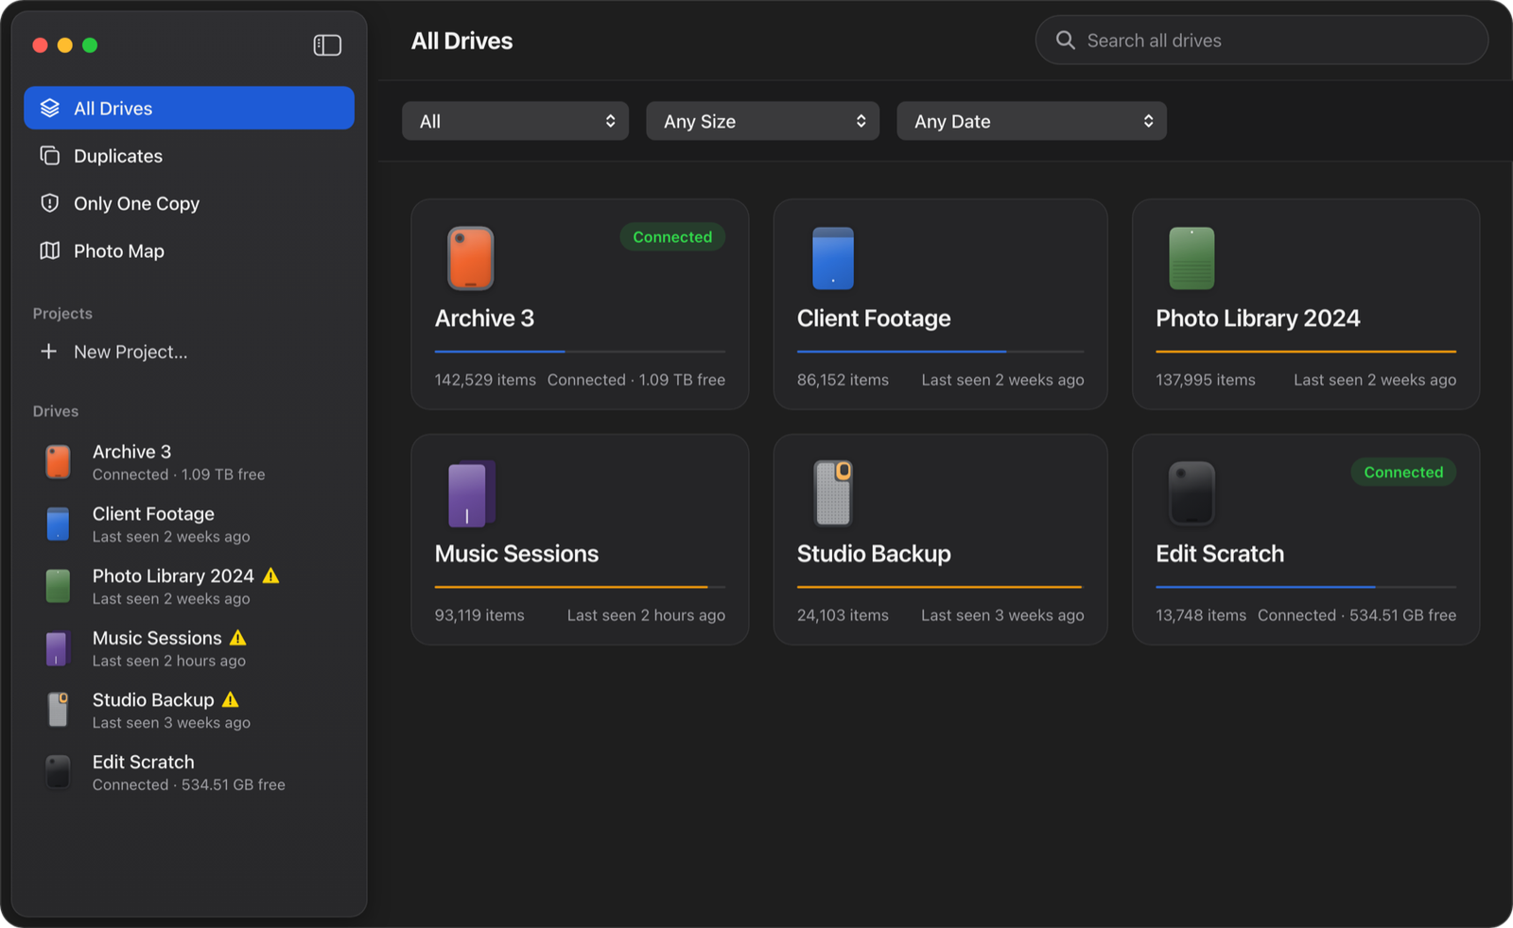This screenshot has height=928, width=1513.
Task: Open the All filter dropdown
Action: click(x=515, y=121)
